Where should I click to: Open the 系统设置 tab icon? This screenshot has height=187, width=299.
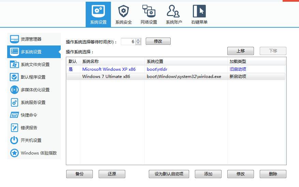[98, 11]
